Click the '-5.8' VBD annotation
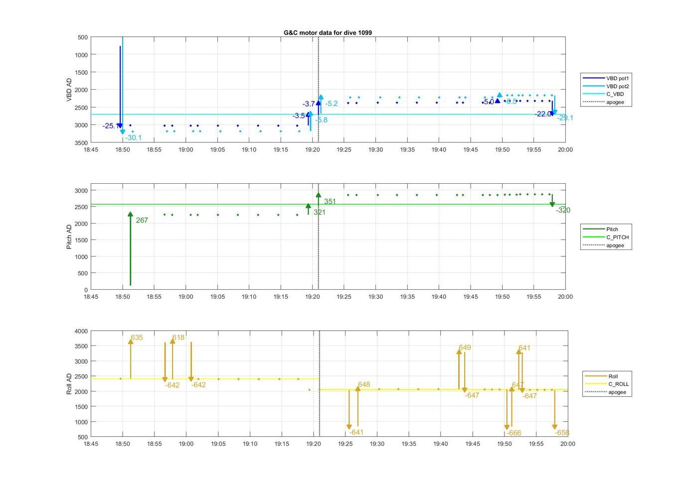This screenshot has height=491, width=698. (322, 120)
